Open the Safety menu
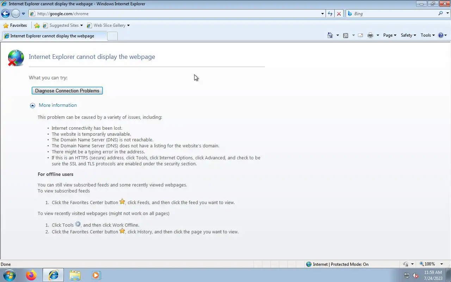Image resolution: width=451 pixels, height=282 pixels. (408, 35)
